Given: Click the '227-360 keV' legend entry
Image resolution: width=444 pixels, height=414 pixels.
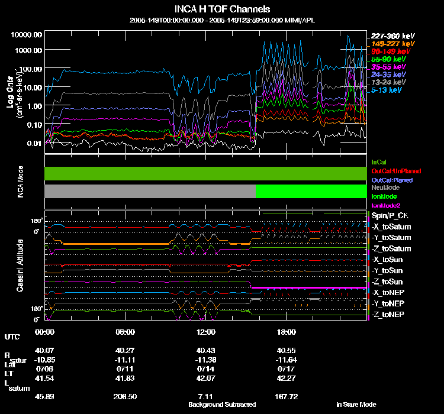Looking at the screenshot, I should click(392, 36).
